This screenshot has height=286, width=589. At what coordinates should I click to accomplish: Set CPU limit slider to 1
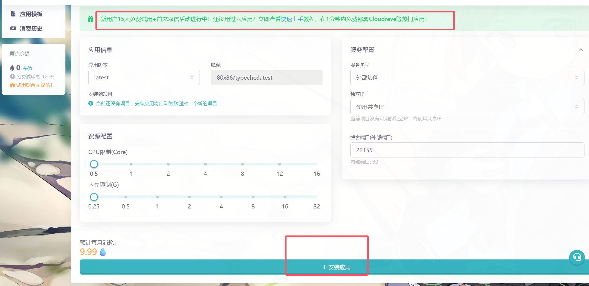pos(131,164)
